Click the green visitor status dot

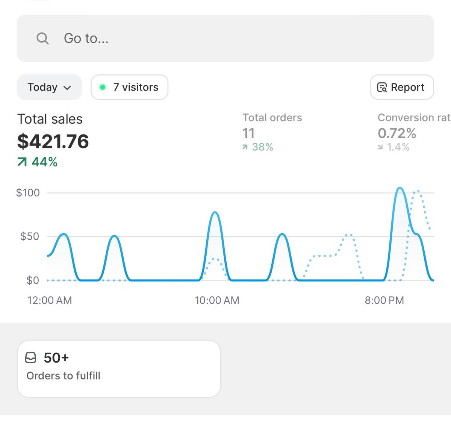[103, 87]
